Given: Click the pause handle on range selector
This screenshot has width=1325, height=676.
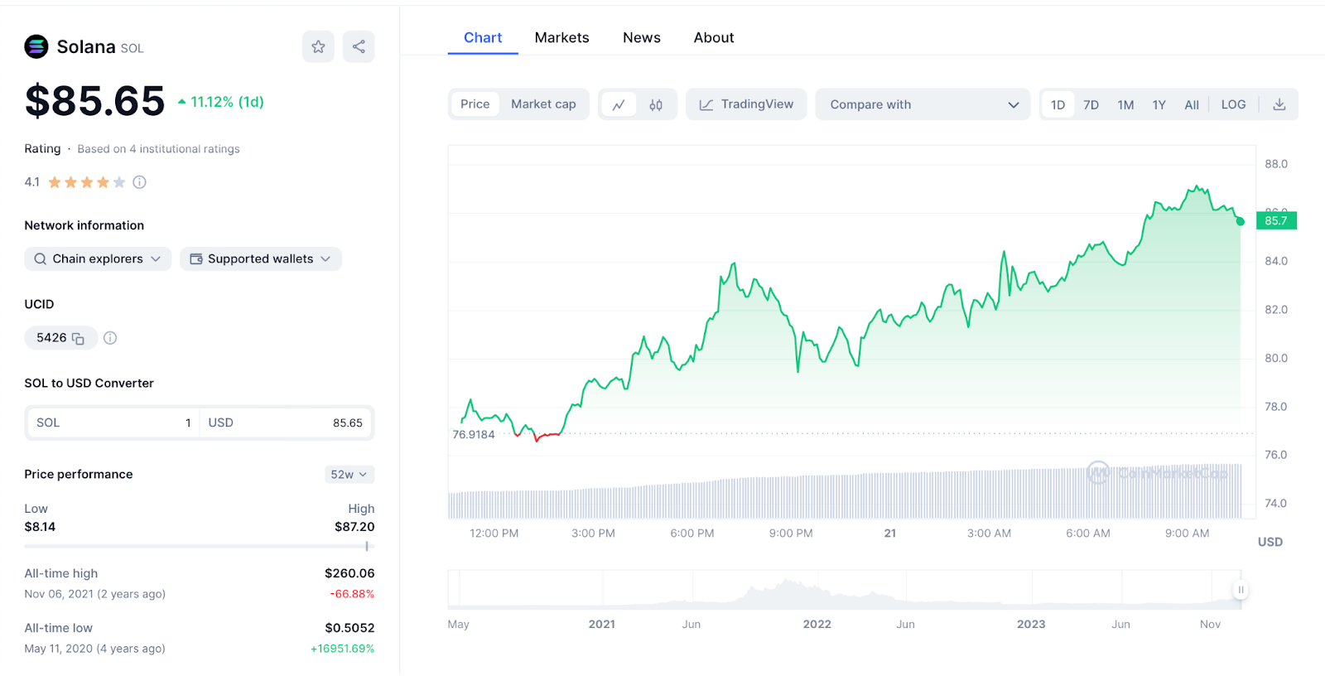Looking at the screenshot, I should click(1241, 590).
